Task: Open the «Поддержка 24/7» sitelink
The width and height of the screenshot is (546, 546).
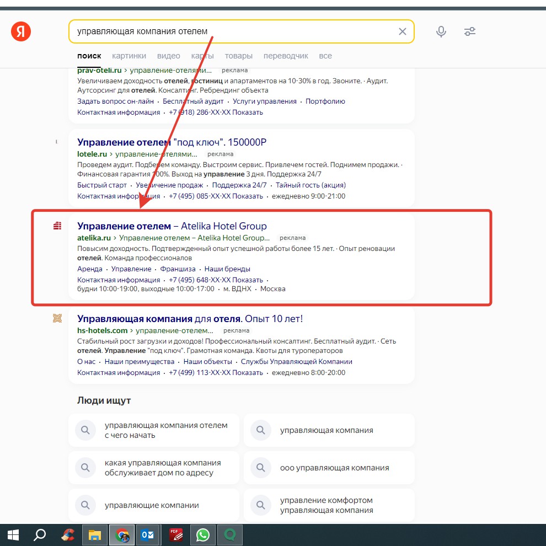Action: tap(239, 185)
